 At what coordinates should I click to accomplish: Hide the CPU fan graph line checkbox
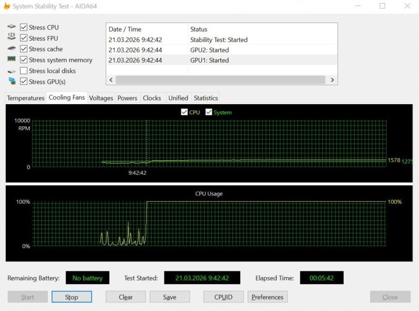click(184, 112)
